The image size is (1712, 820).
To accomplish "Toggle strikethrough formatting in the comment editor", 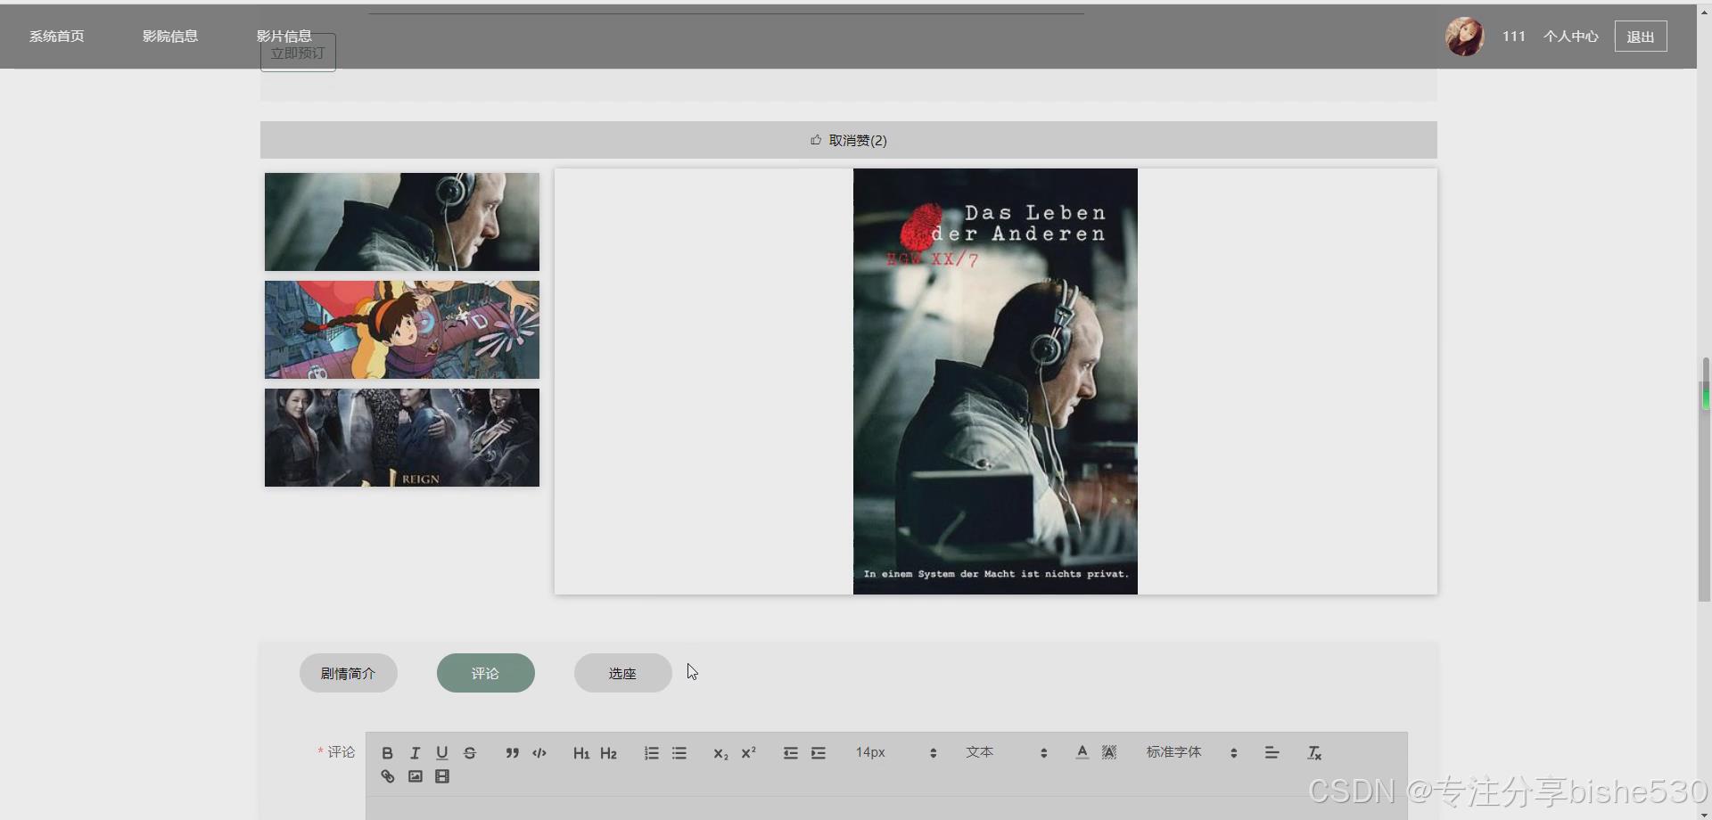I will [470, 753].
